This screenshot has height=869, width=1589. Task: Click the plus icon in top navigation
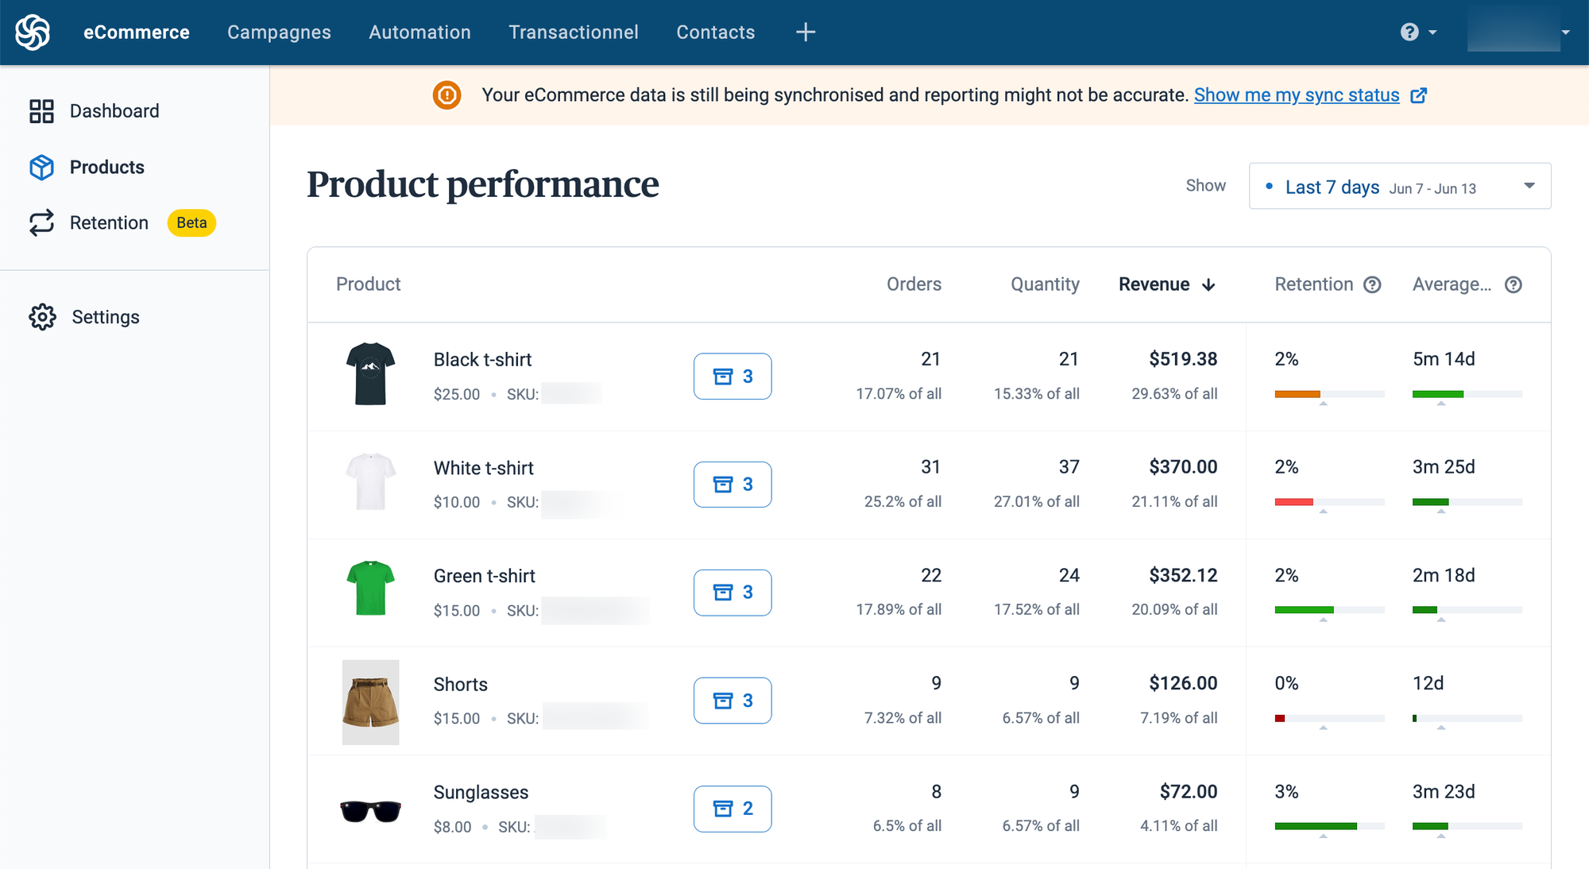[x=805, y=33]
